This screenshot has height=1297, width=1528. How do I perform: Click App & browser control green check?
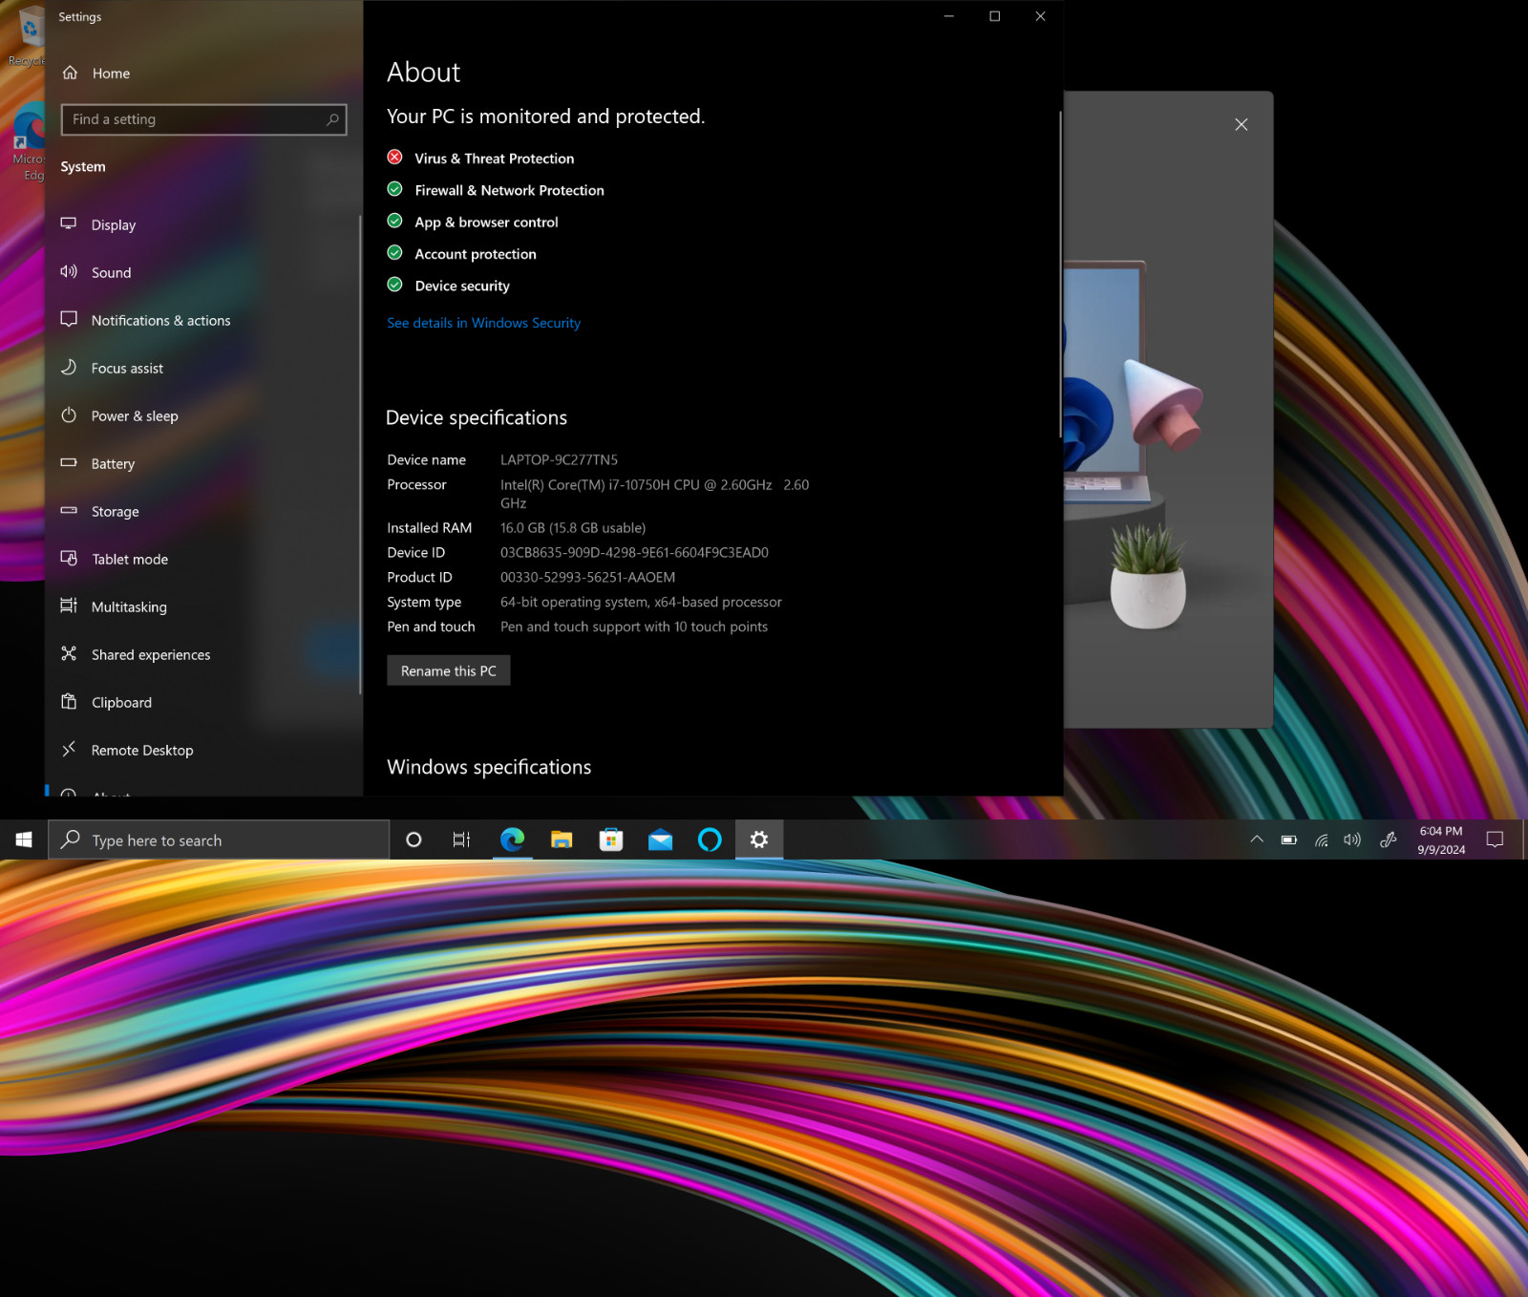394,222
